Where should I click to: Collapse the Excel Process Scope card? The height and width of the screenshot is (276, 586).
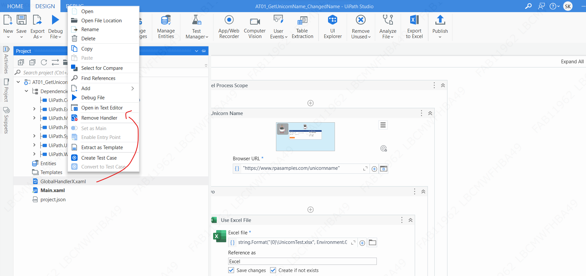[x=443, y=85]
